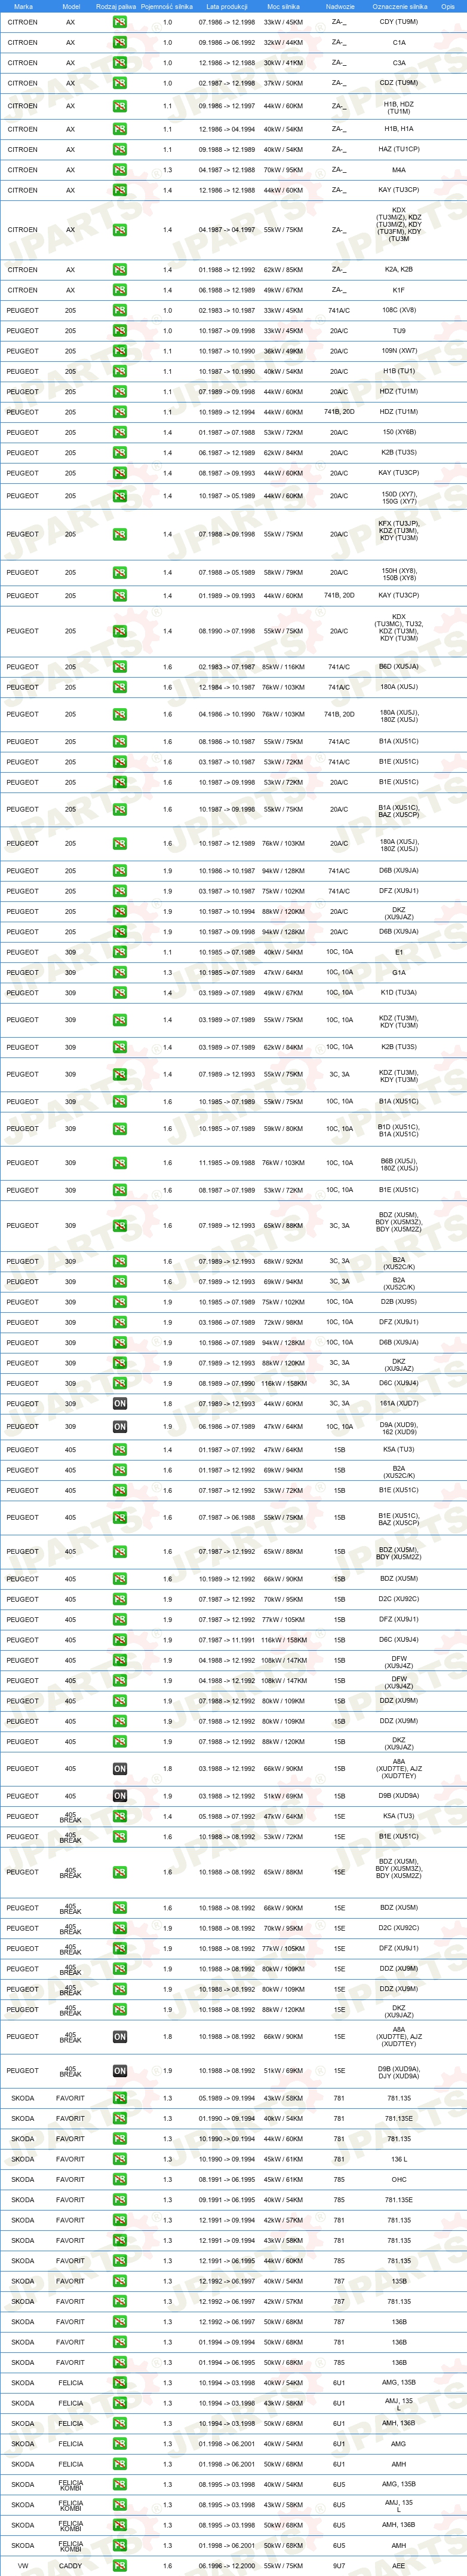Viewport: 467px width, 2576px height.
Task: Select the D2B (XU9S) engine code cell
Action: click(x=399, y=1302)
